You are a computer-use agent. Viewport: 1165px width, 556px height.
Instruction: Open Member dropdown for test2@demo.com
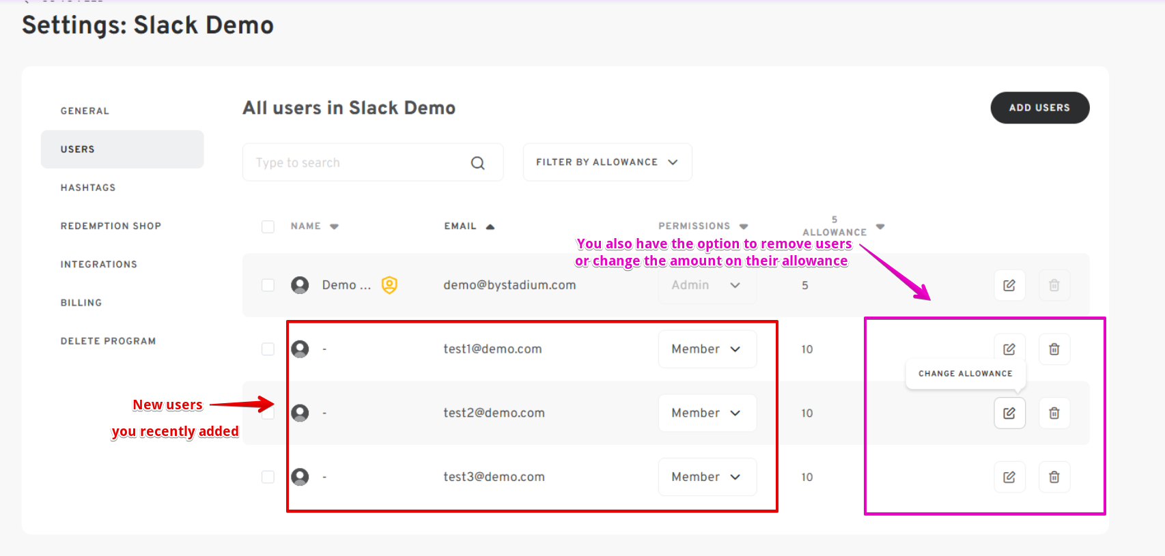tap(707, 413)
